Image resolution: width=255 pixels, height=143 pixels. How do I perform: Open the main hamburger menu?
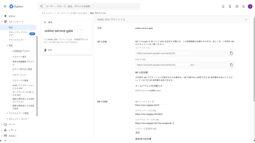click(x=5, y=6)
